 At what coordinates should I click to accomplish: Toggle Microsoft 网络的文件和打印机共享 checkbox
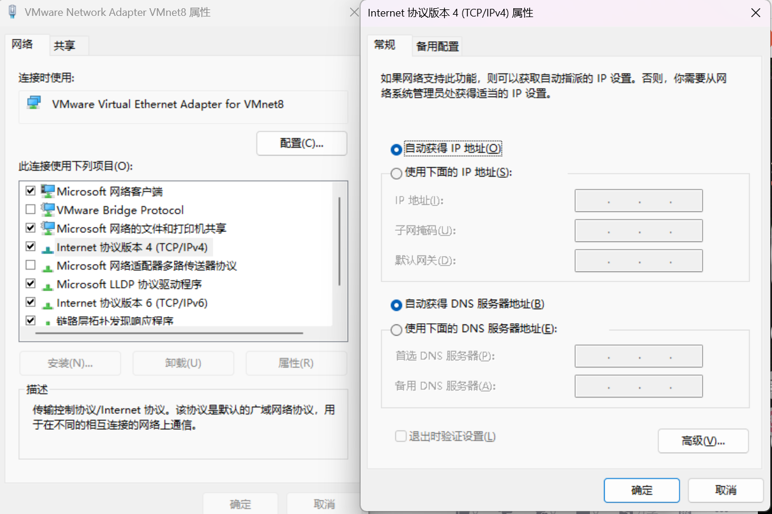coord(31,228)
